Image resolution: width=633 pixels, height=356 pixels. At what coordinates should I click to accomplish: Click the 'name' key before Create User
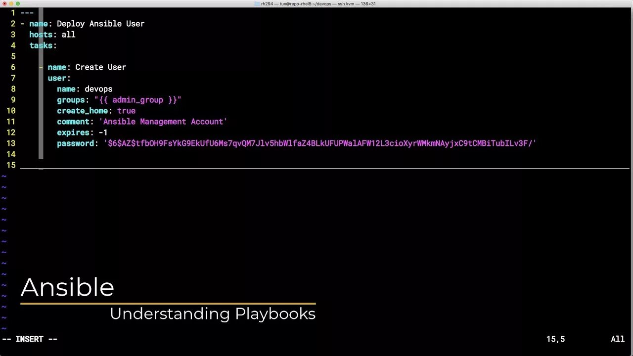pyautogui.click(x=57, y=67)
